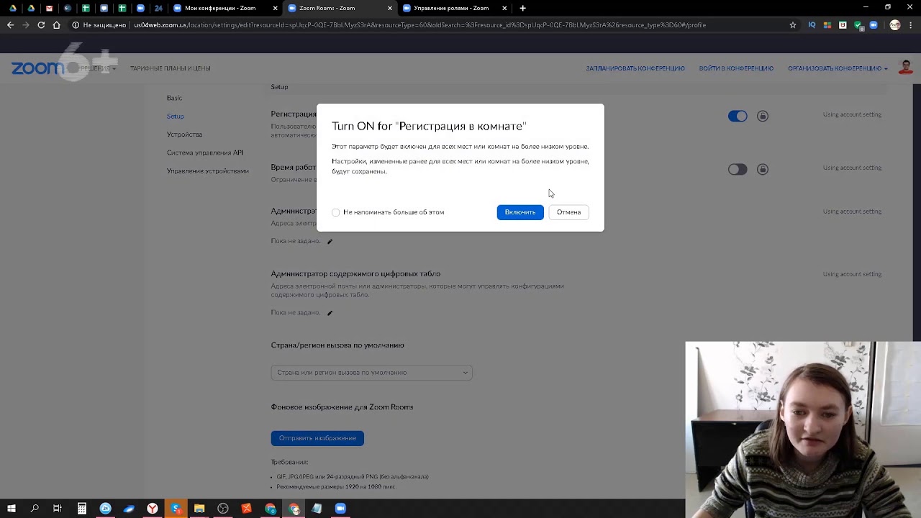Click lock icon for Регистрация в комнате setting
The image size is (921, 518).
pos(763,116)
